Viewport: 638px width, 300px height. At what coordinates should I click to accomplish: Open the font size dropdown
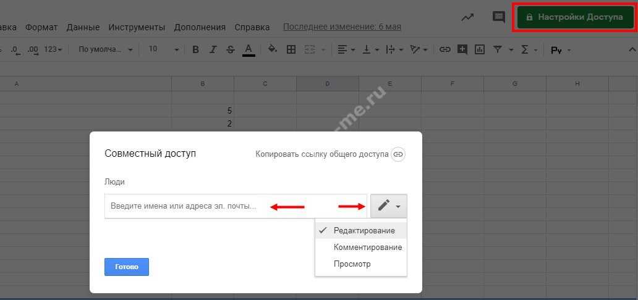tap(164, 49)
